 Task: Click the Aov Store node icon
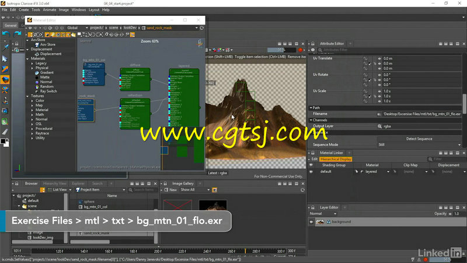pos(37,44)
